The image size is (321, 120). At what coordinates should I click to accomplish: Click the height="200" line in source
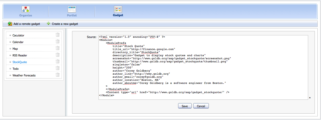click(123, 68)
